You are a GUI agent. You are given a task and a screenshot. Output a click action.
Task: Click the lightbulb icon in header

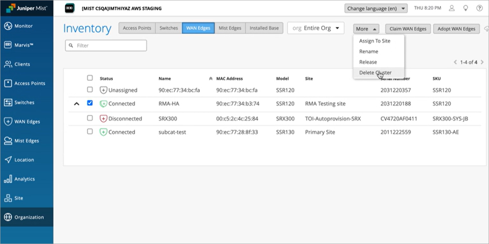[465, 8]
